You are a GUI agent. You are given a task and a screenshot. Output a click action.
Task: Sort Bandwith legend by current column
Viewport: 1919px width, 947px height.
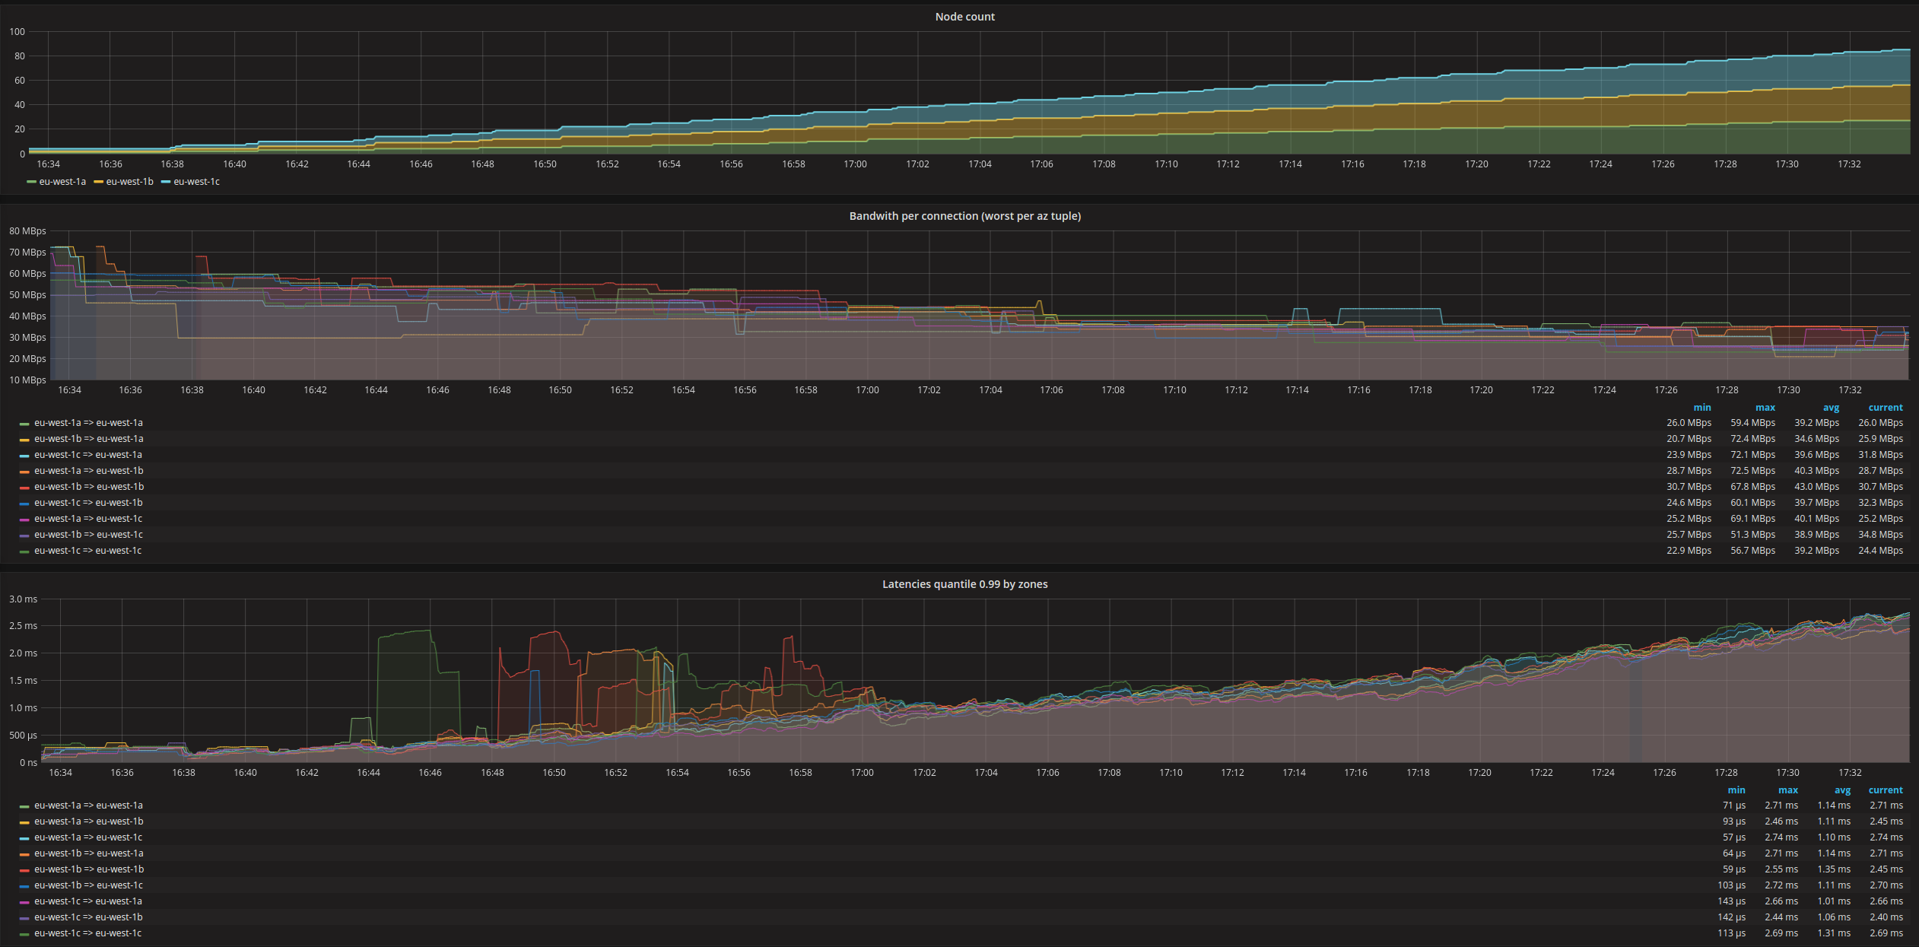pos(1886,408)
